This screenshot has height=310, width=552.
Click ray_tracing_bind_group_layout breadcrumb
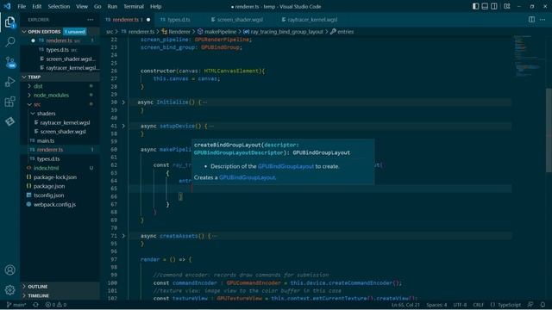286,32
